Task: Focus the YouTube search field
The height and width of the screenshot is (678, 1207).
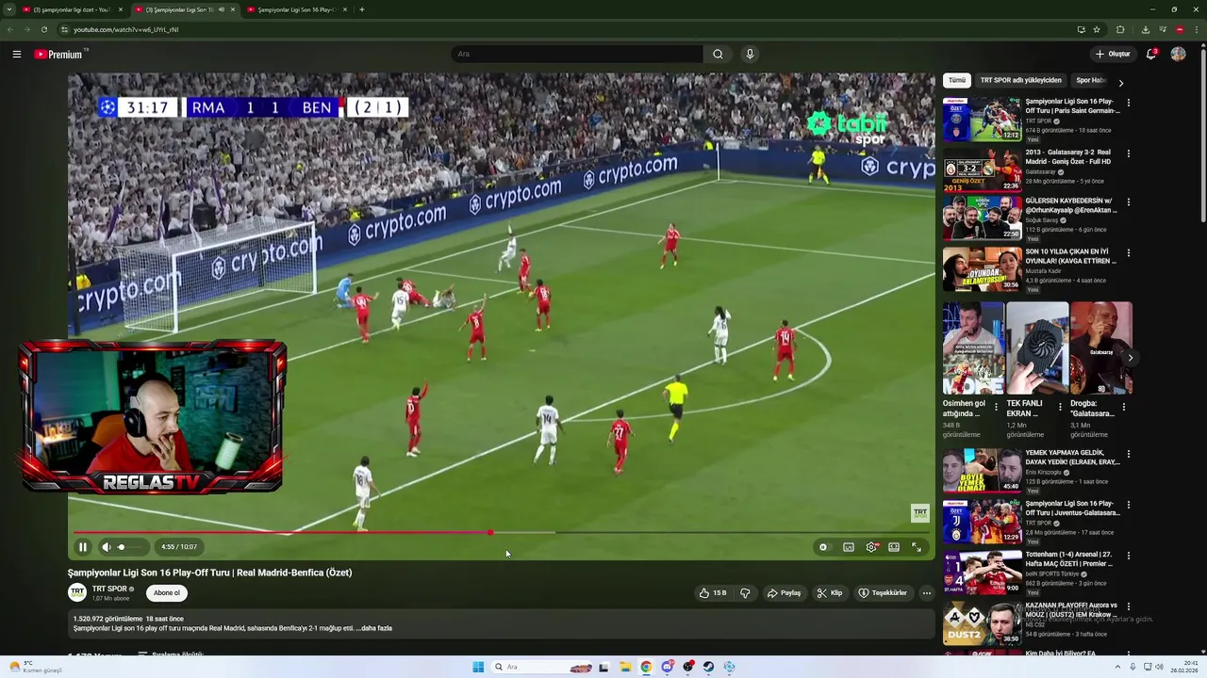Action: pos(576,54)
